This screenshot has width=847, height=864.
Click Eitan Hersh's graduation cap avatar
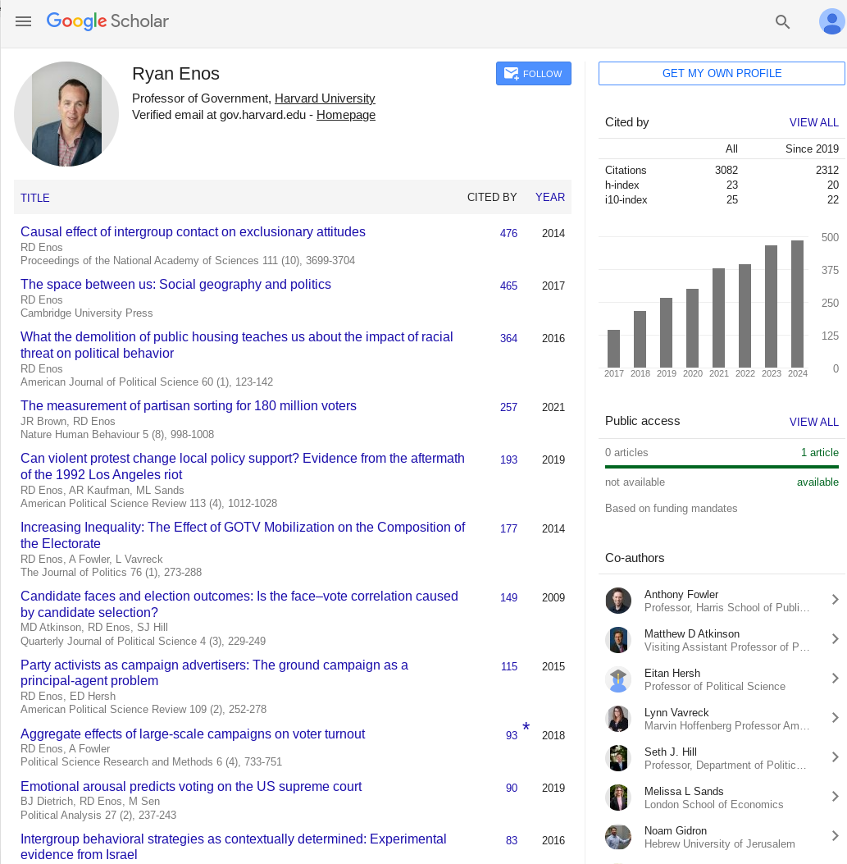(x=618, y=679)
